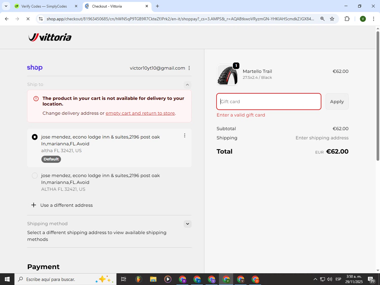Show hidden system tray icons
The width and height of the screenshot is (380, 285).
(x=315, y=279)
